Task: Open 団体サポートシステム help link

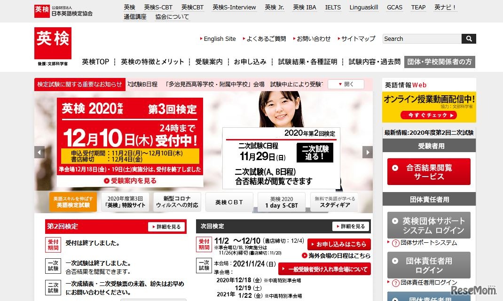Action: point(429,243)
